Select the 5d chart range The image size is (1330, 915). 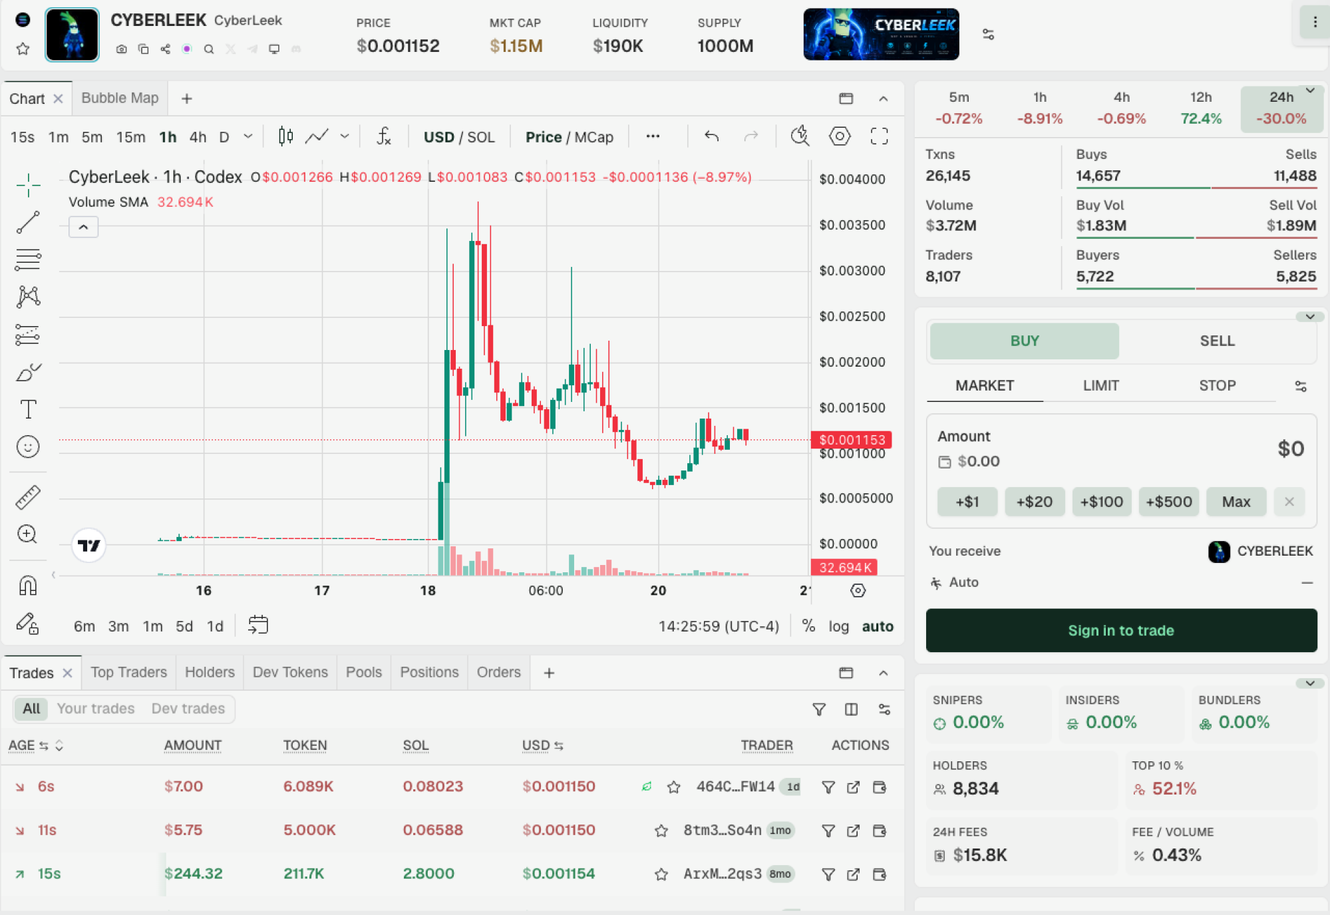184,626
